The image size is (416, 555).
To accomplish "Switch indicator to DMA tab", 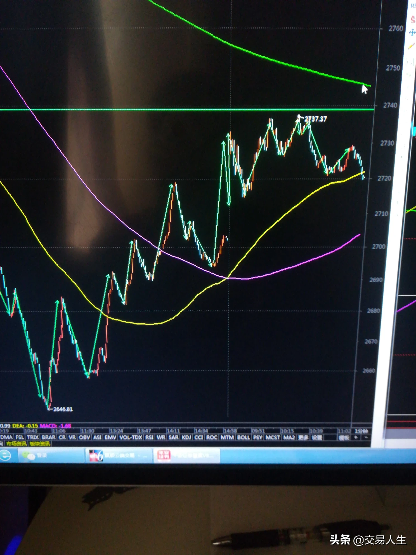I will click(6, 437).
